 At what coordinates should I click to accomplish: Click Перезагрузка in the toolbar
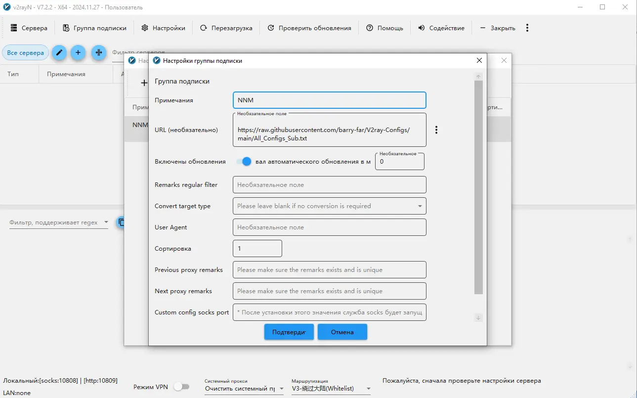[x=226, y=28]
